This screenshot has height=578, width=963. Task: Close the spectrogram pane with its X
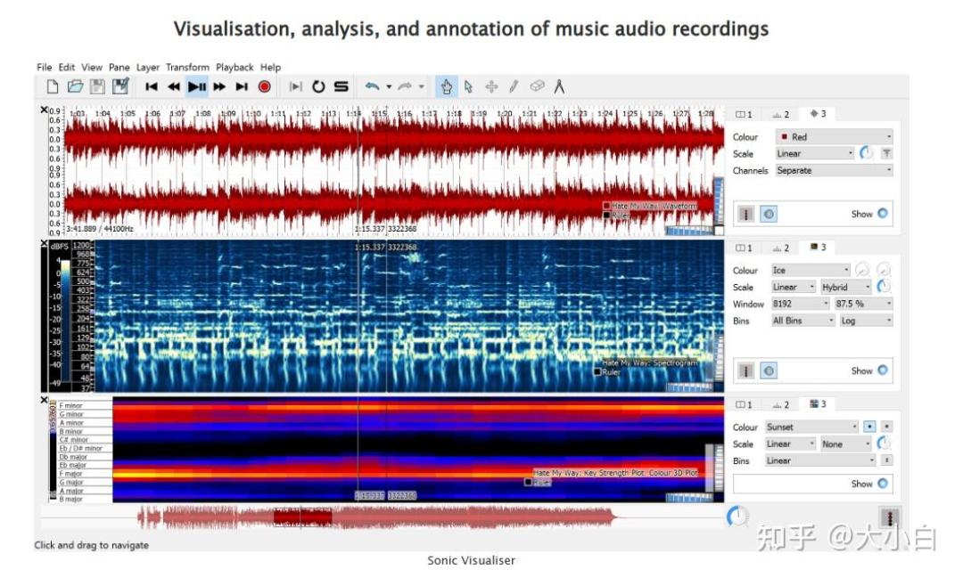(45, 244)
